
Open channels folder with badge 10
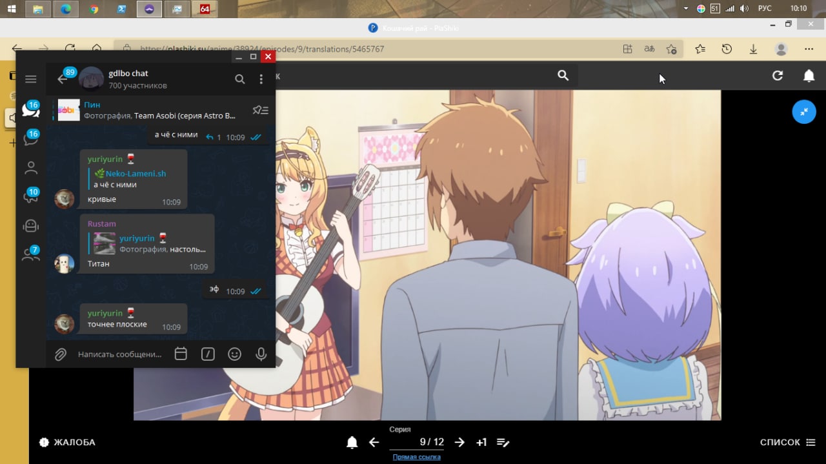click(x=30, y=196)
